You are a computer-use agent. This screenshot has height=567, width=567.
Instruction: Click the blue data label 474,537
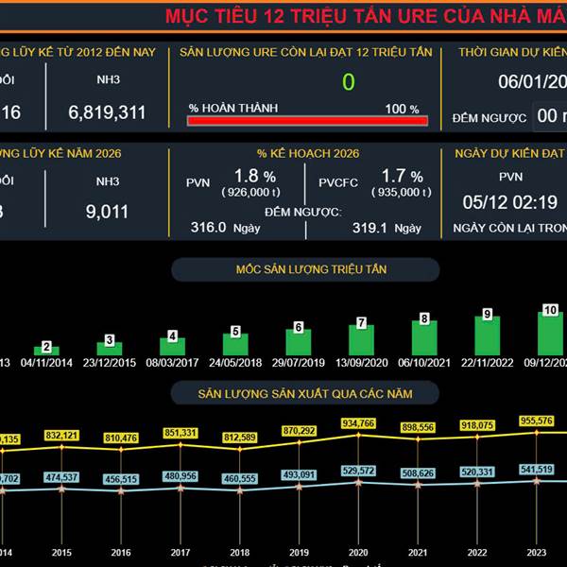pos(61,477)
